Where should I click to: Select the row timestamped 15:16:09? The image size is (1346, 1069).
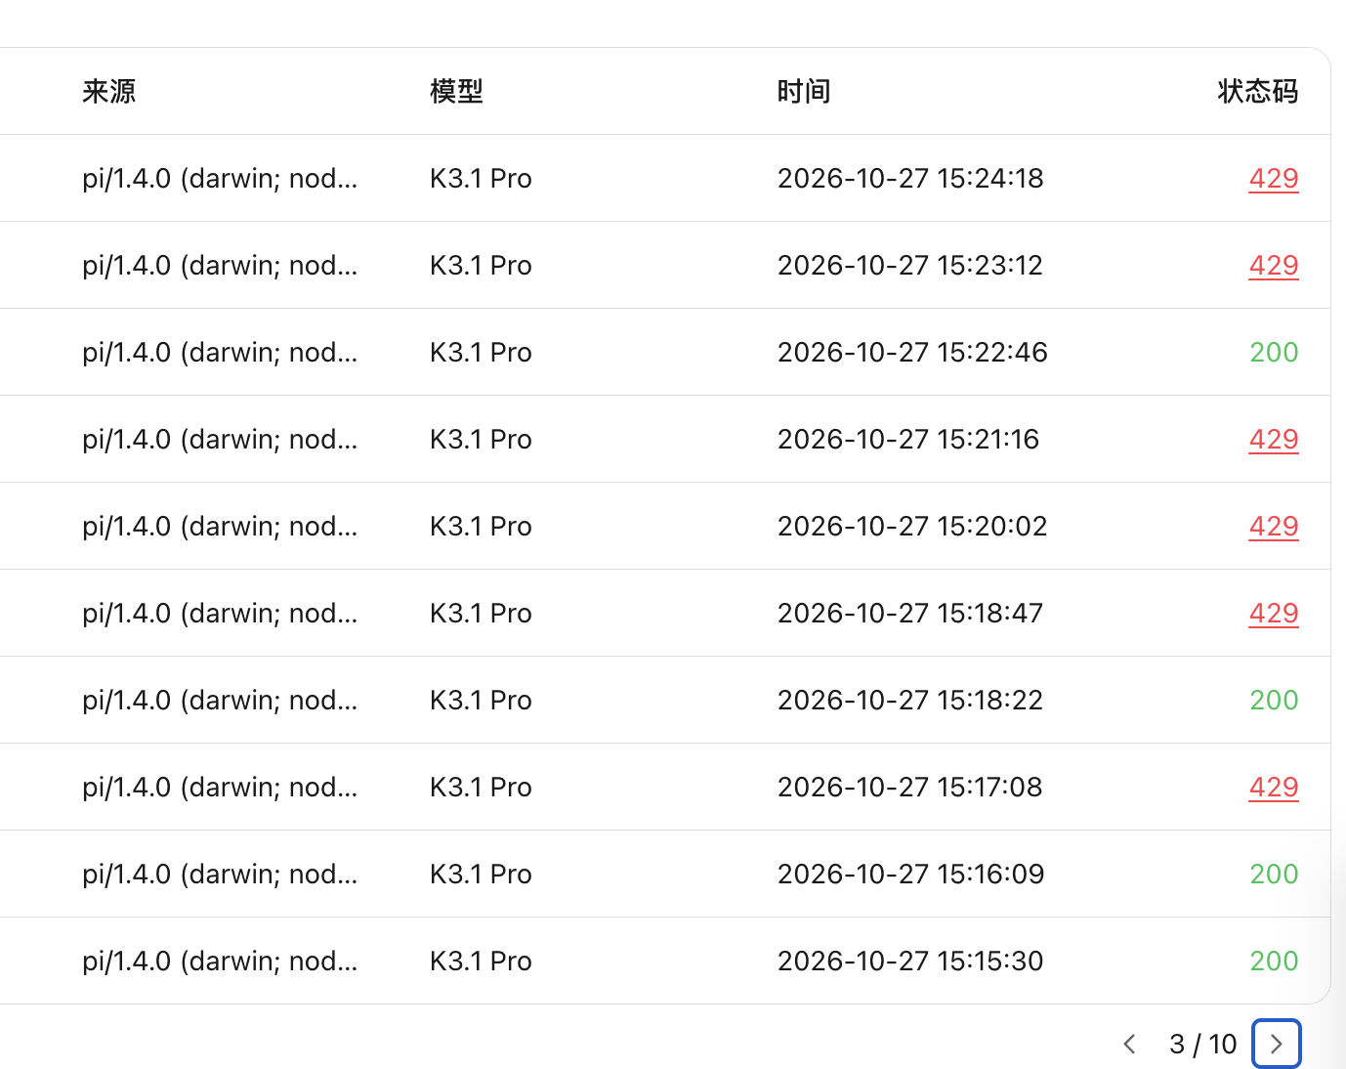tap(665, 874)
